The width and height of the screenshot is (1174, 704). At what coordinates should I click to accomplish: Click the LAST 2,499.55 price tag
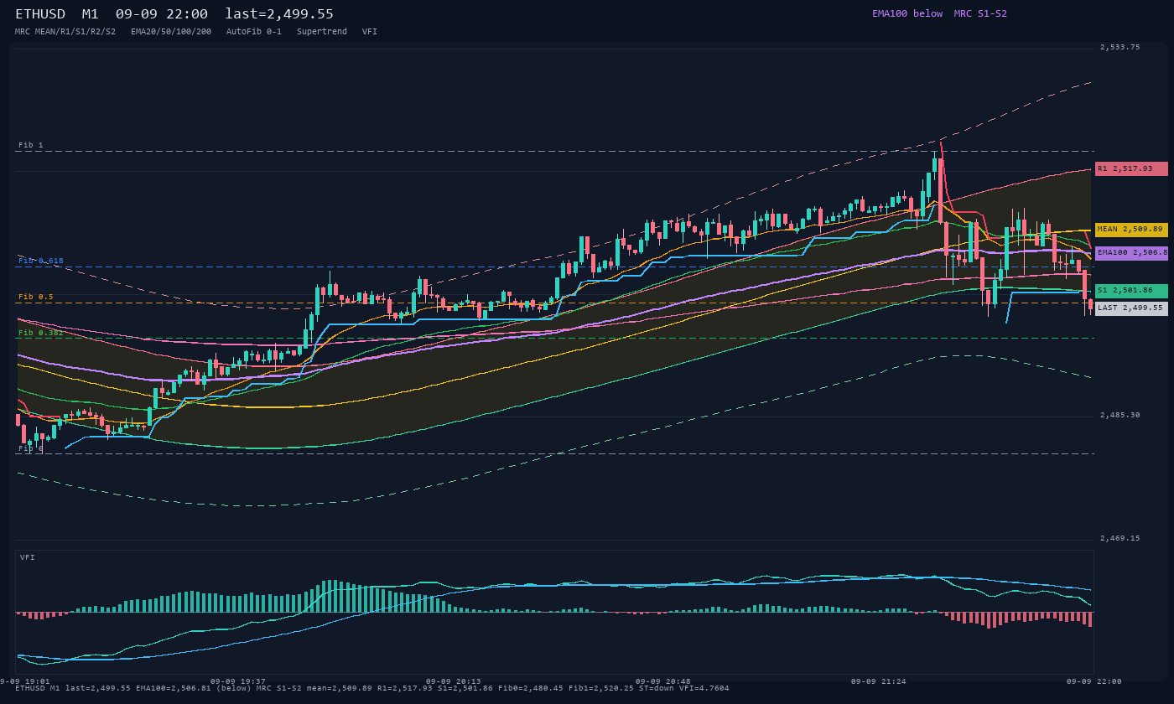1131,308
